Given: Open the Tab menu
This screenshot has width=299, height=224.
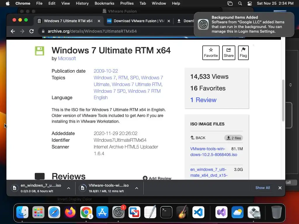Looking at the screenshot, I should tap(142, 3).
